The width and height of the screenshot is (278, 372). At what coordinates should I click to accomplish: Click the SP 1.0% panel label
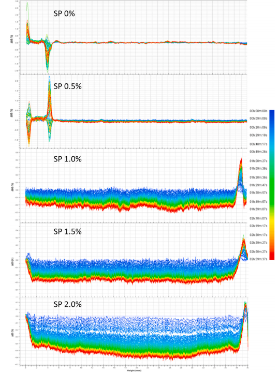(x=67, y=159)
